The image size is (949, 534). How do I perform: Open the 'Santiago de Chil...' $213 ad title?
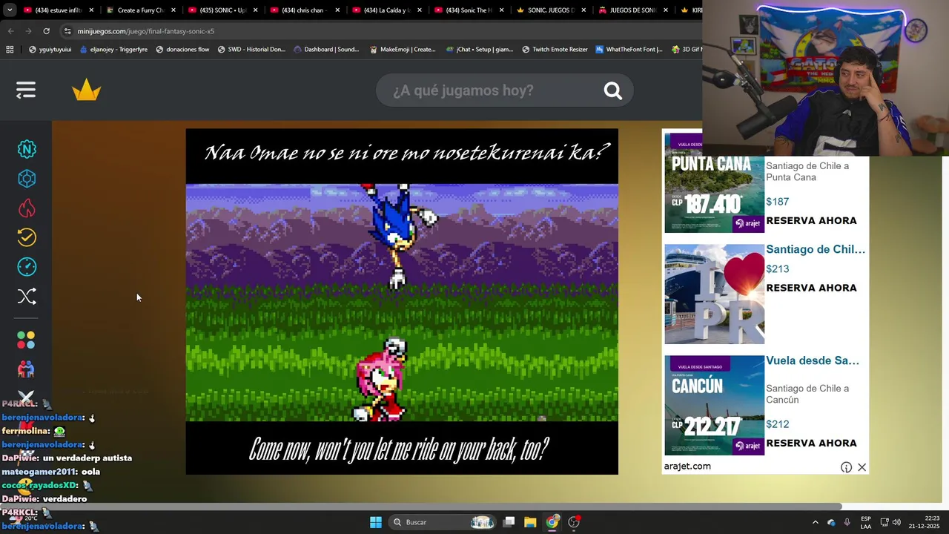pyautogui.click(x=816, y=249)
